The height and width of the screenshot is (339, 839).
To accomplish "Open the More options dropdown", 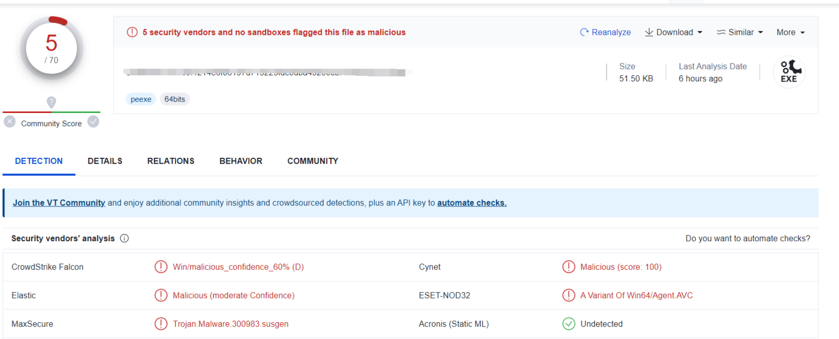I will point(790,33).
